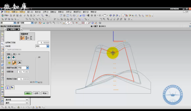This screenshot has width=191, height=111.
Task: Toggle the arc center circle snap icon
Action: click(x=80, y=23)
